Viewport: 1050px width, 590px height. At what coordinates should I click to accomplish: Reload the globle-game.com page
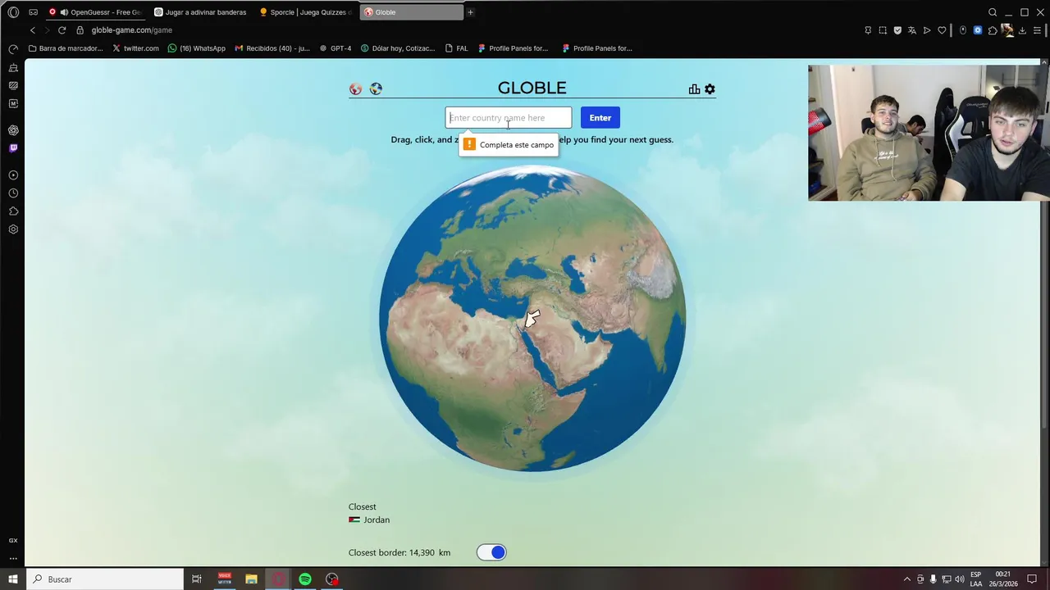62,30
